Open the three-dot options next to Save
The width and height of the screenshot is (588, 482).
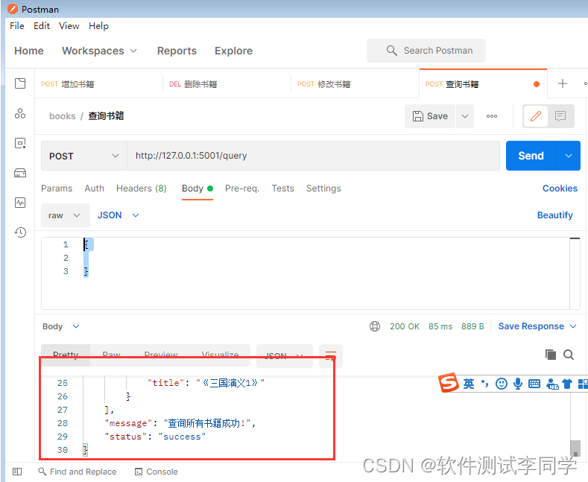click(x=492, y=116)
